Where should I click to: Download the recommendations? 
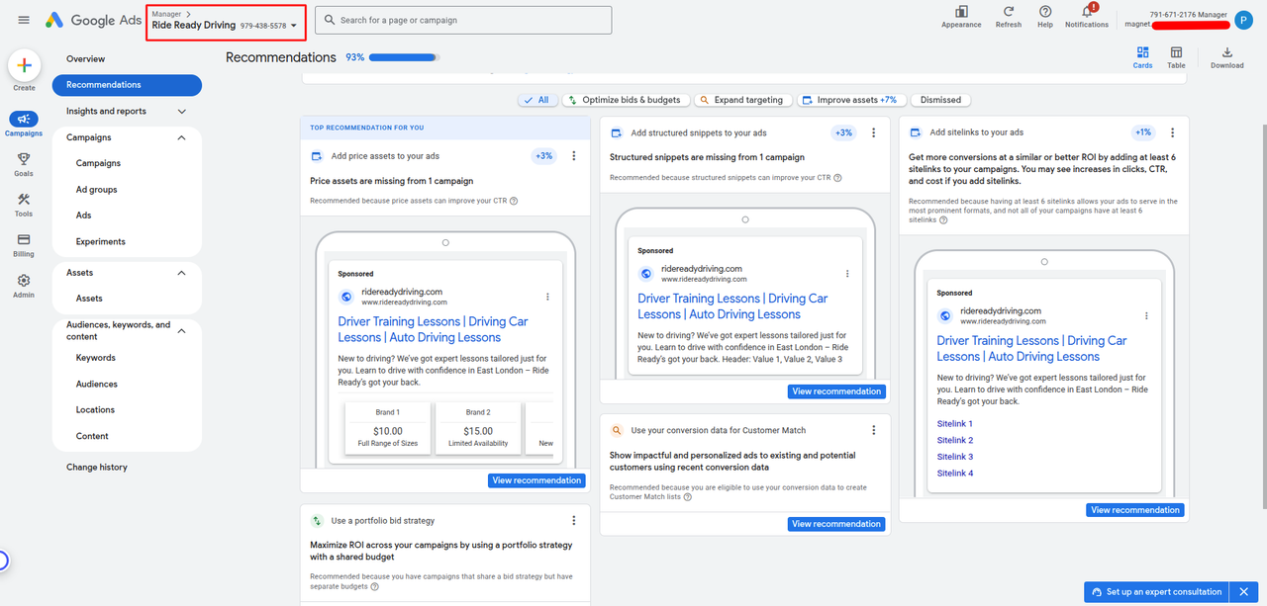click(1226, 57)
